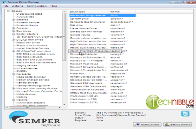Select Biometric Devices tree item
196x129 pixels.
click(x=28, y=23)
